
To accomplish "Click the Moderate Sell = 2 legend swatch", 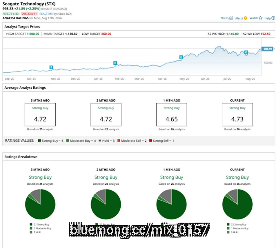I will [x=119, y=141].
